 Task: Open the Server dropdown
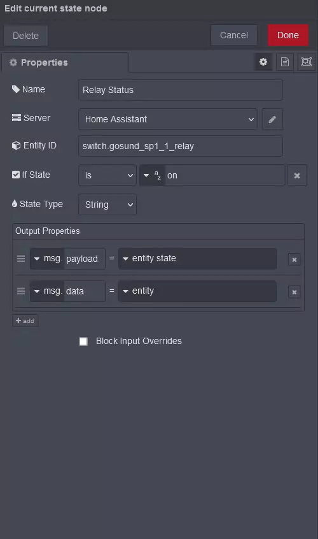point(168,119)
